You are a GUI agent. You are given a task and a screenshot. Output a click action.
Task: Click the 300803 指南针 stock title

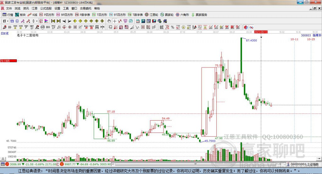pos(311,35)
